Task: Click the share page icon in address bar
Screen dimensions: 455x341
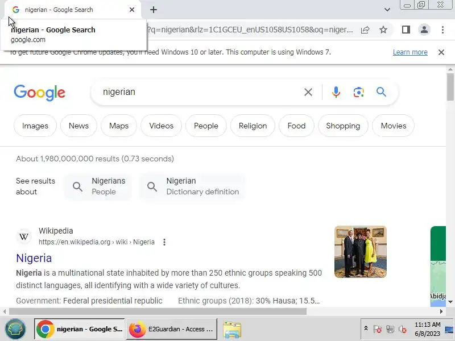Action: coord(365,30)
